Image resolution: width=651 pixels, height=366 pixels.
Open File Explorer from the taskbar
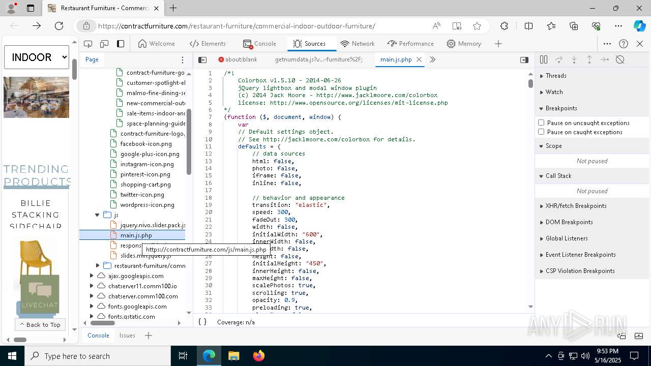pyautogui.click(x=234, y=356)
